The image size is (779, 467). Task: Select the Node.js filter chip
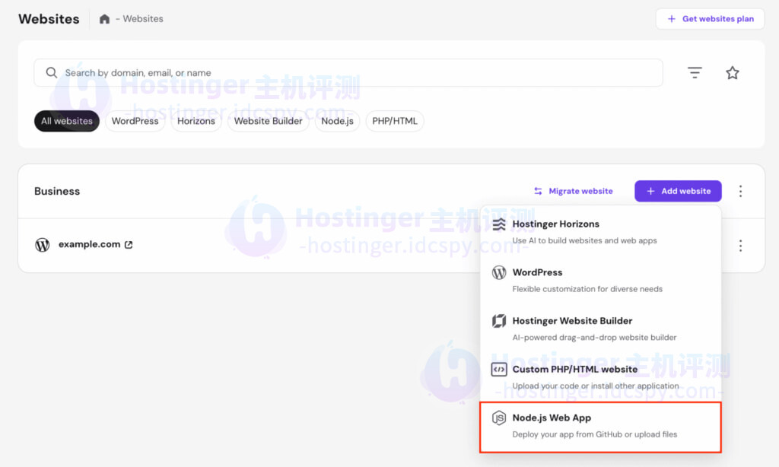tap(337, 121)
